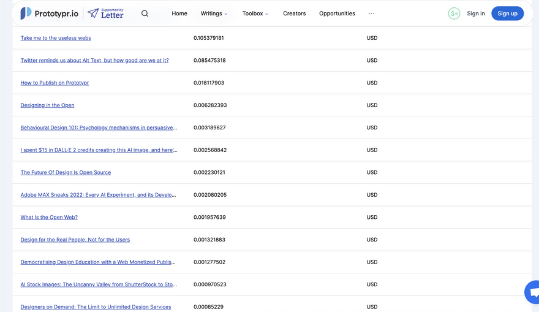Go to the Home menu item
Screen dimensions: 539x312
(179, 13)
